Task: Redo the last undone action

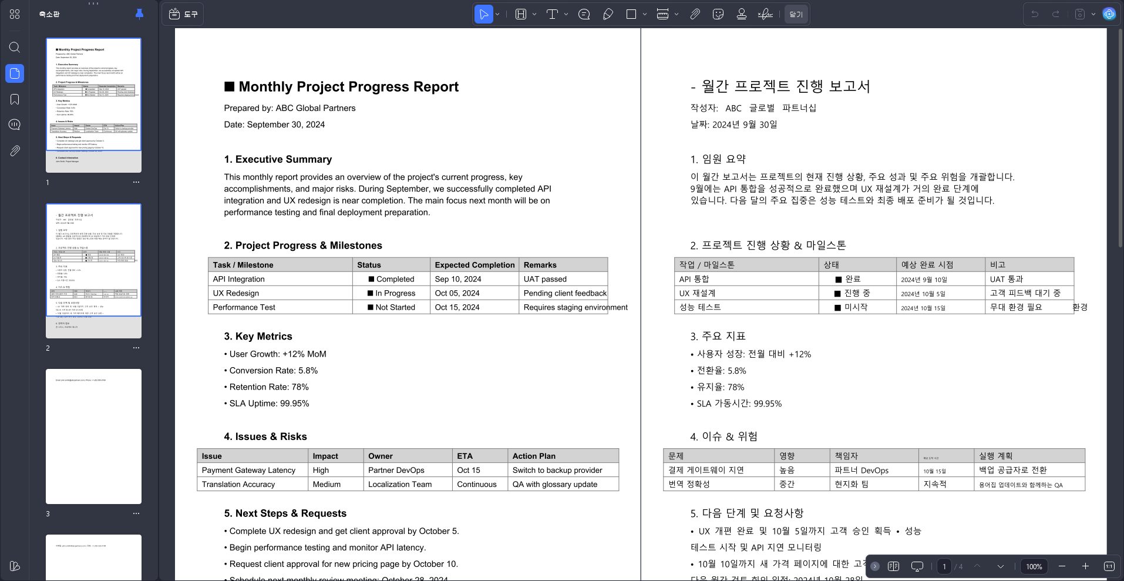Action: pyautogui.click(x=1056, y=14)
